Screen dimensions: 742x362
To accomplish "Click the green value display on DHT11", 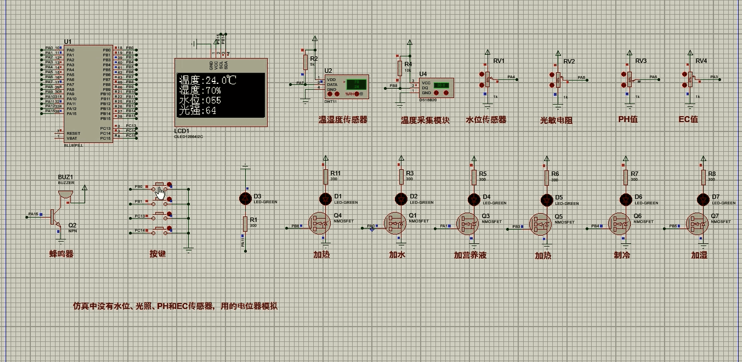I will tap(356, 84).
